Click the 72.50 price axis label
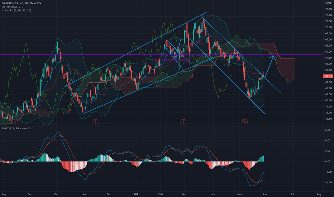Image resolution: width=334 pixels, height=197 pixels. click(329, 21)
